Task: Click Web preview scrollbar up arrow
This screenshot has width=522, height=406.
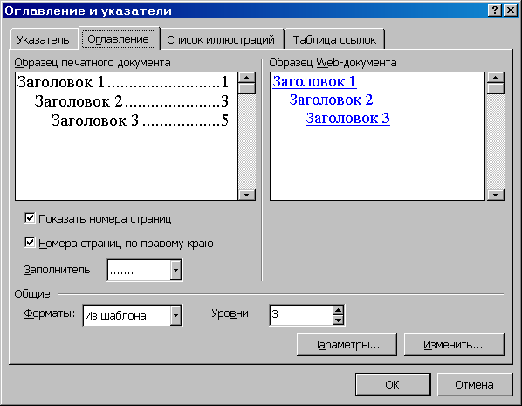Action: [x=495, y=78]
